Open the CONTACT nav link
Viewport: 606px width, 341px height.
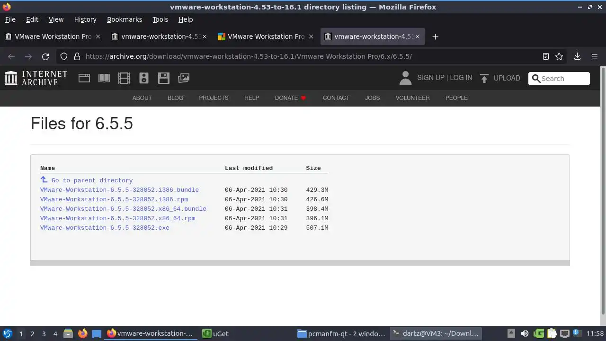(x=336, y=98)
